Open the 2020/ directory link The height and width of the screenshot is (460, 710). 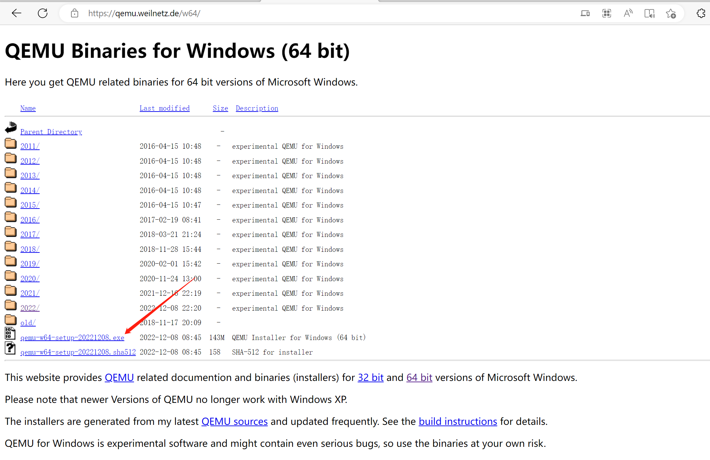click(x=30, y=279)
